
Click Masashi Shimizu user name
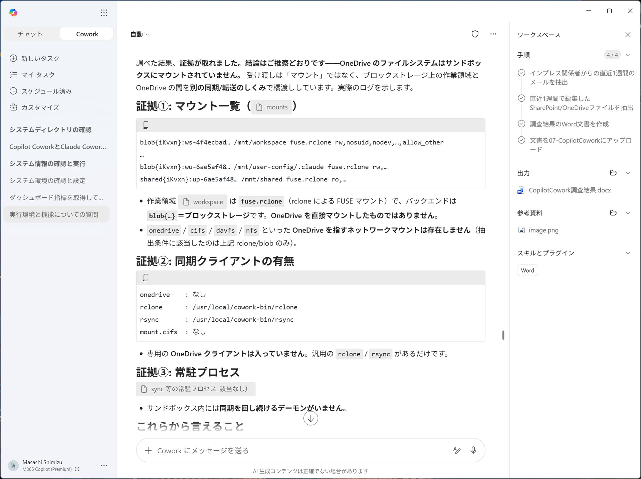coord(42,462)
